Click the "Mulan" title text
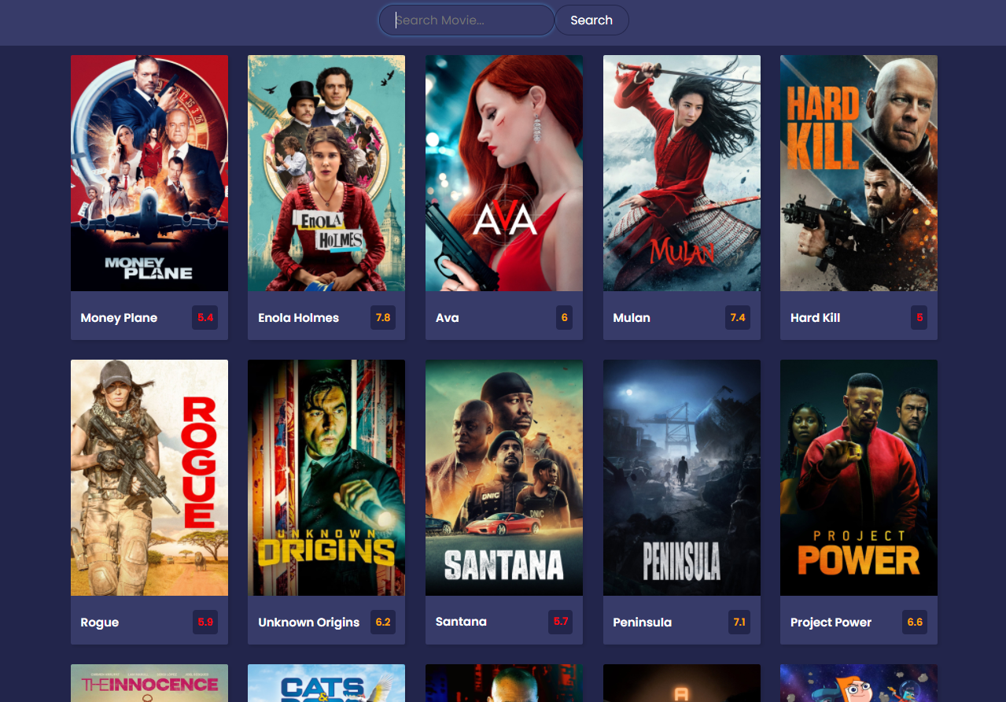This screenshot has height=702, width=1006. 632,318
